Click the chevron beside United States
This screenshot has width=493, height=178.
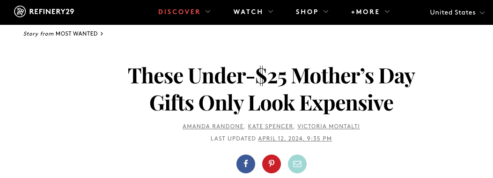(x=482, y=13)
